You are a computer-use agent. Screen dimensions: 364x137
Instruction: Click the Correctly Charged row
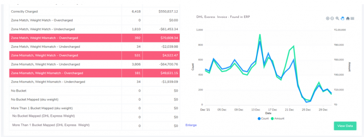pyautogui.click(x=95, y=11)
